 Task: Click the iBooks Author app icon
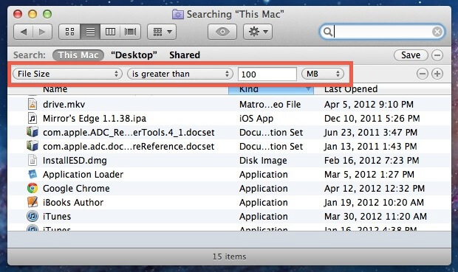33,202
